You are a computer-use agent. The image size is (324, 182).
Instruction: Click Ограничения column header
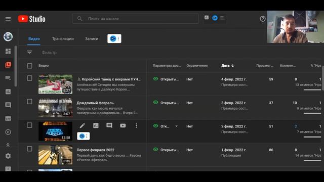pyautogui.click(x=197, y=66)
